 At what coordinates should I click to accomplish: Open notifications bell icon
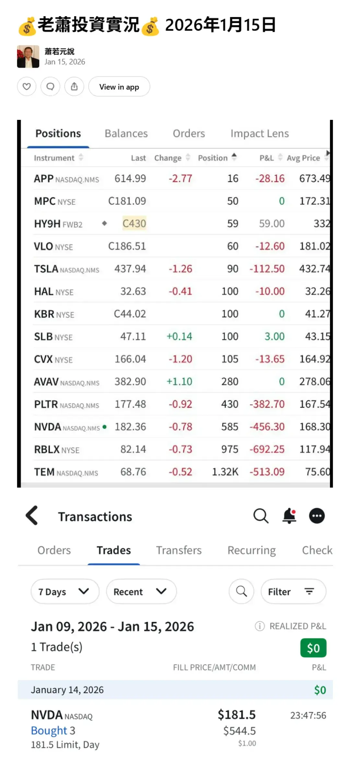point(289,516)
